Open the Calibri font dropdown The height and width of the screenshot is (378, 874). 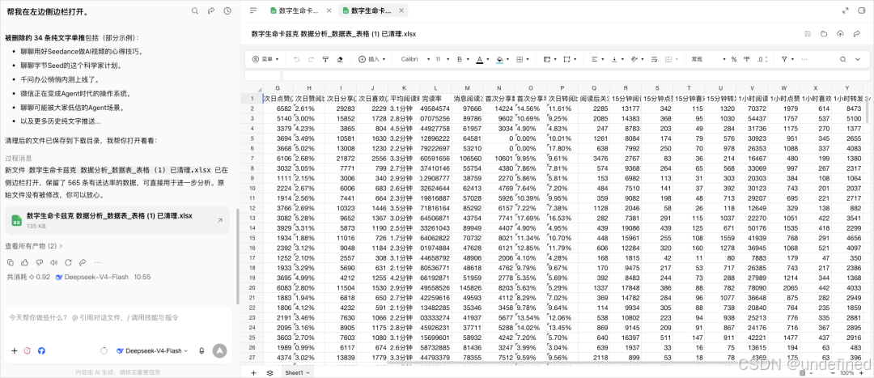(415, 59)
